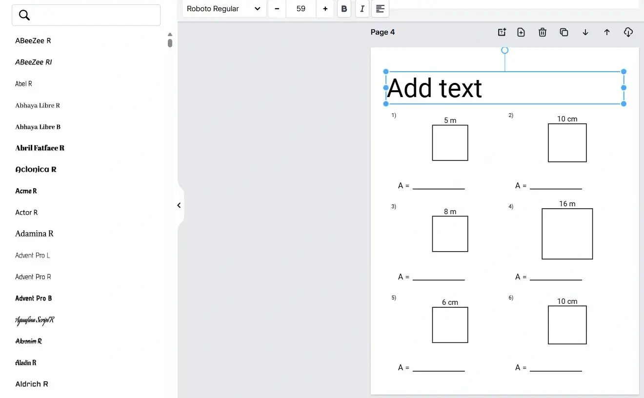Duplicate Page 4
Screen dimensions: 644x398
point(564,32)
